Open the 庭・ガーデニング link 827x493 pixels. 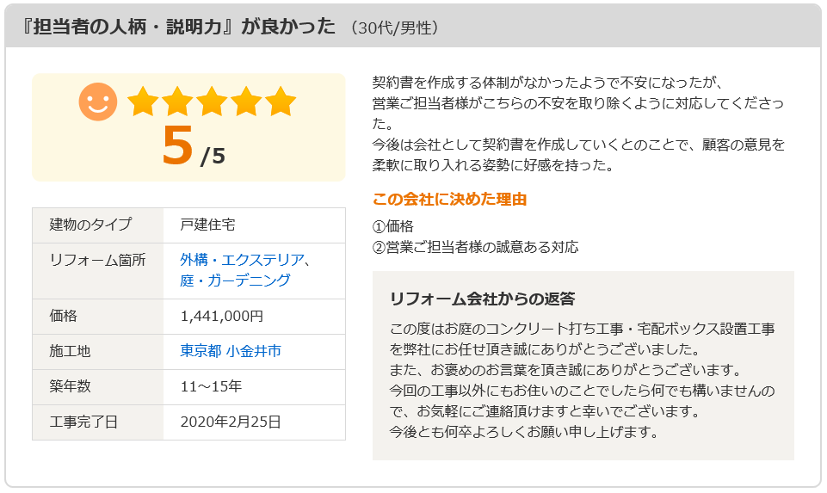235,280
